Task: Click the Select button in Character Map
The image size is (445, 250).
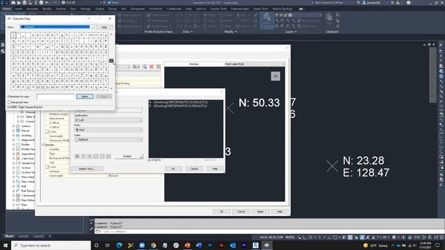Action: [x=85, y=97]
